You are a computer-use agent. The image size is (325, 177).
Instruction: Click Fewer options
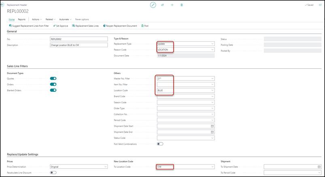82,19
